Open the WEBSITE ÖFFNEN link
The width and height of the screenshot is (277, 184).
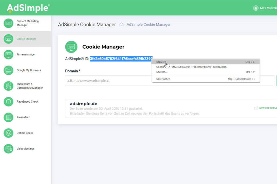click(x=266, y=108)
